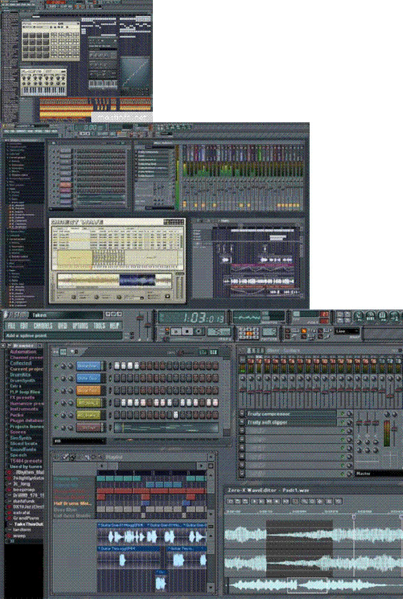The image size is (403, 599).
Task: Mute the orange channel via its green LED
Action: pyautogui.click(x=57, y=391)
